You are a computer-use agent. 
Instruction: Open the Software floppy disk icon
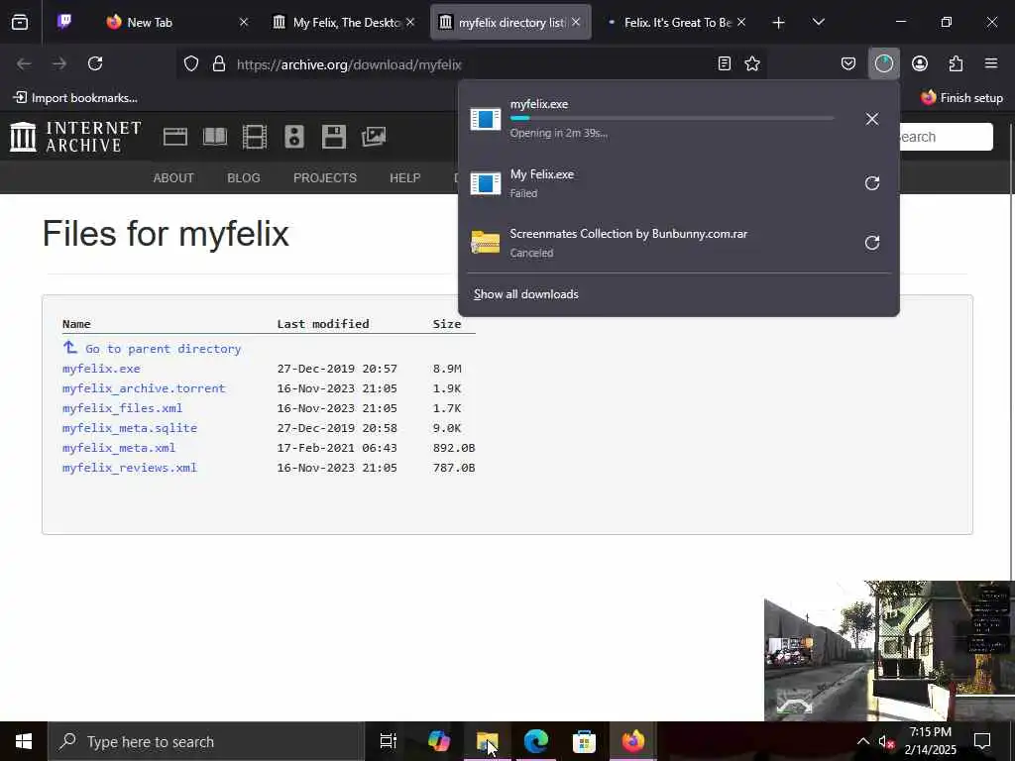tap(334, 137)
